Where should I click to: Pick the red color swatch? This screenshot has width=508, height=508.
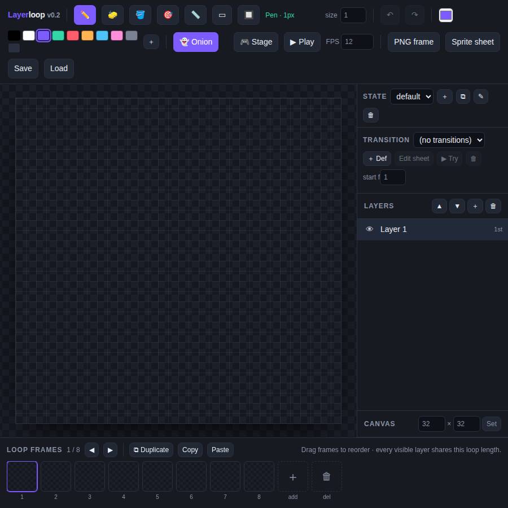click(73, 36)
